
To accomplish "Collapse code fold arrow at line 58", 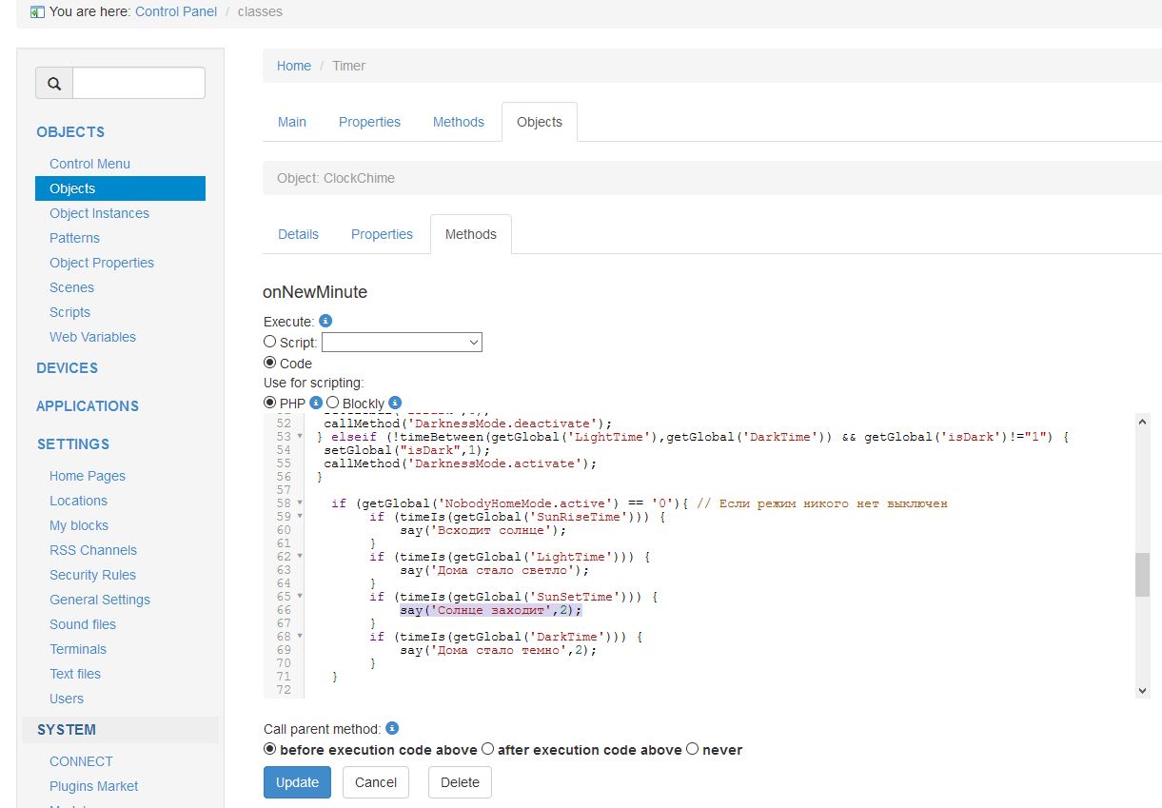I will point(300,503).
